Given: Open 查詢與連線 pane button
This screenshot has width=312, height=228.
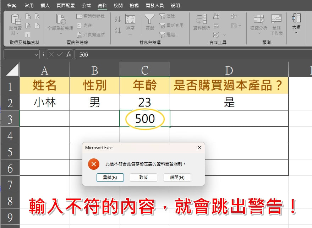Looking at the screenshot, I should pyautogui.click(x=91, y=16).
